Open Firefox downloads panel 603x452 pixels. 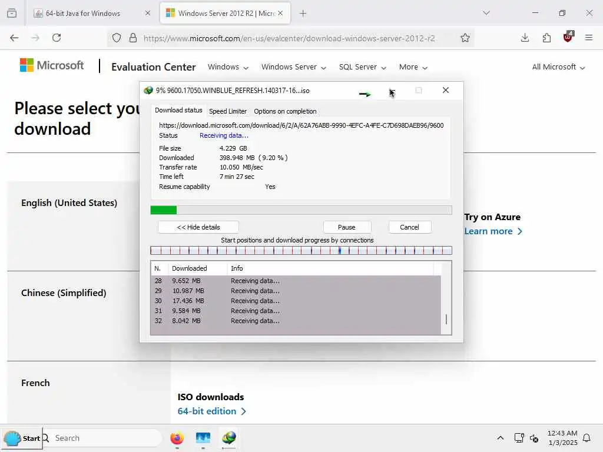[x=525, y=38]
